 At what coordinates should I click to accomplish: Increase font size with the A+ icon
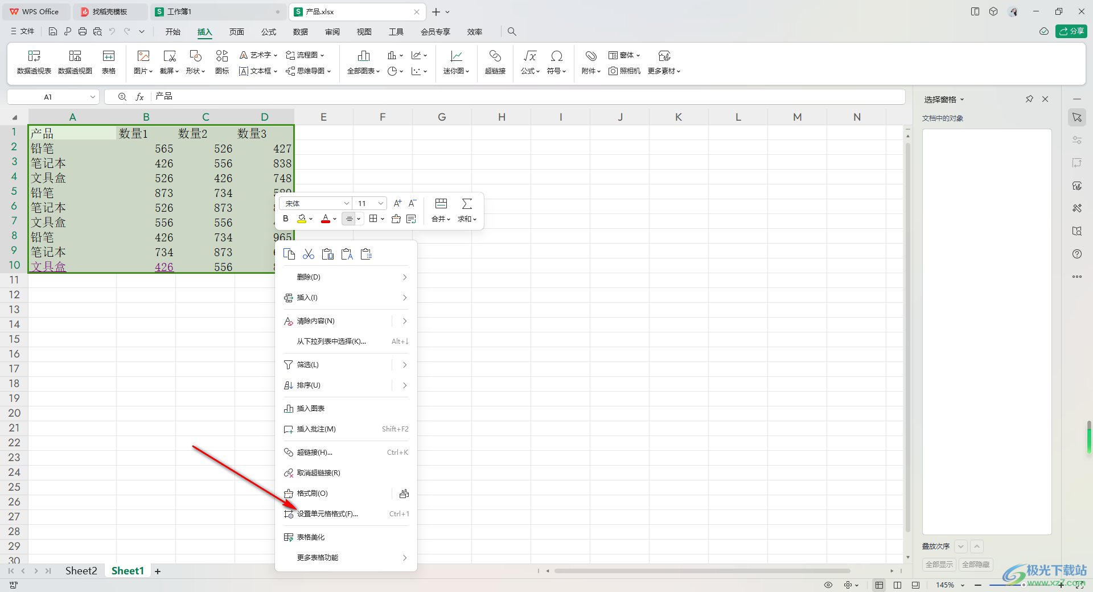397,203
